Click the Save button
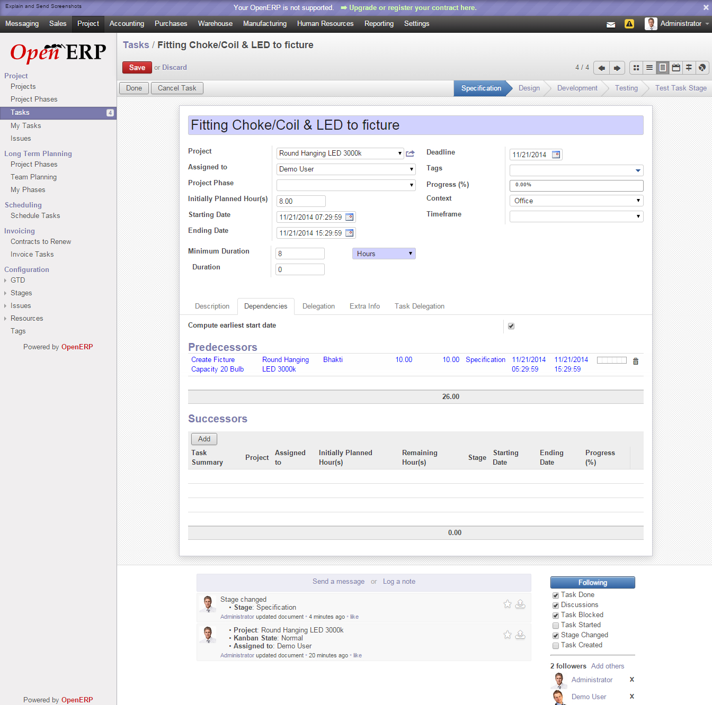Screen dimensions: 712x705 pos(137,67)
